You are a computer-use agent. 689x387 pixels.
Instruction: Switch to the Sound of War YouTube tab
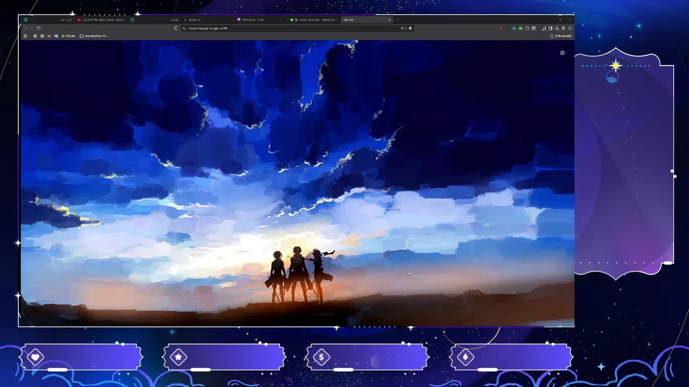pyautogui.click(x=101, y=20)
